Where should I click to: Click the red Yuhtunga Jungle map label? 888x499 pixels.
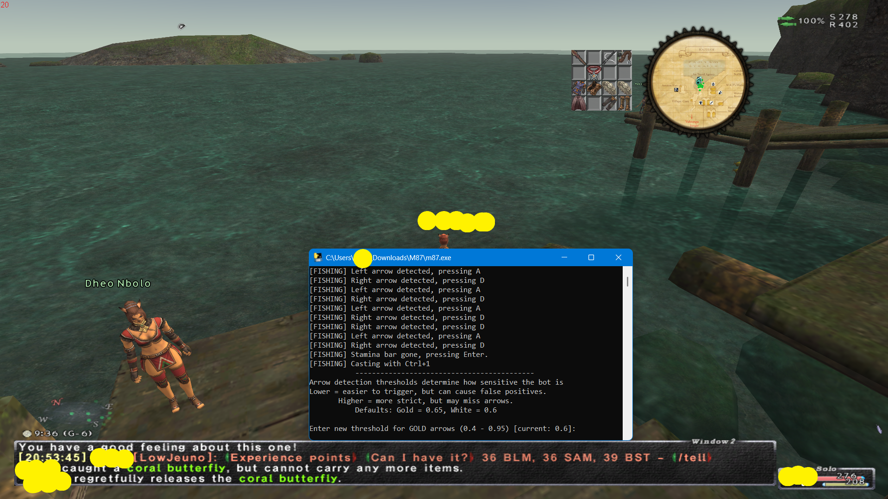(x=693, y=124)
